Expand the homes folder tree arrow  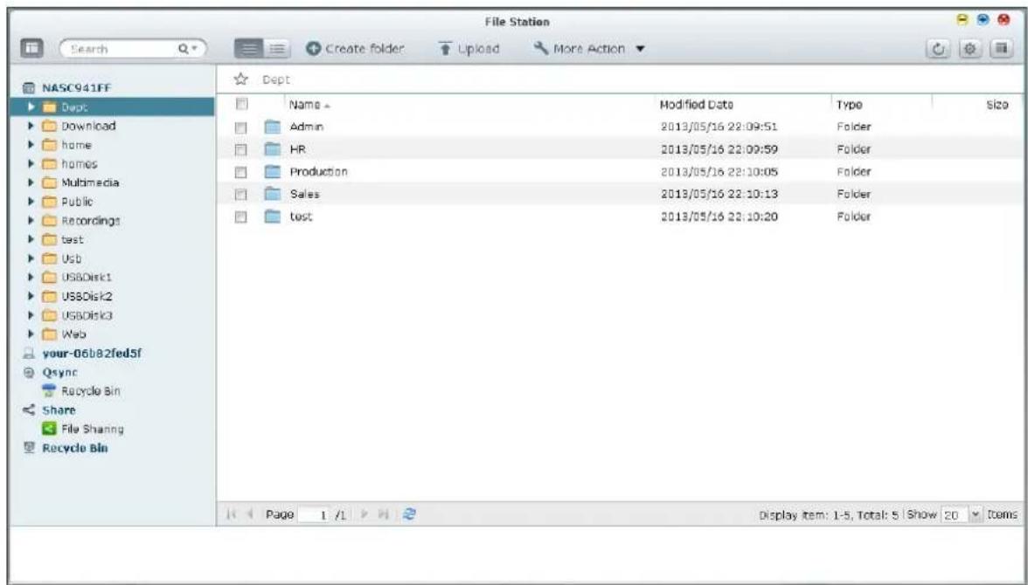click(31, 164)
